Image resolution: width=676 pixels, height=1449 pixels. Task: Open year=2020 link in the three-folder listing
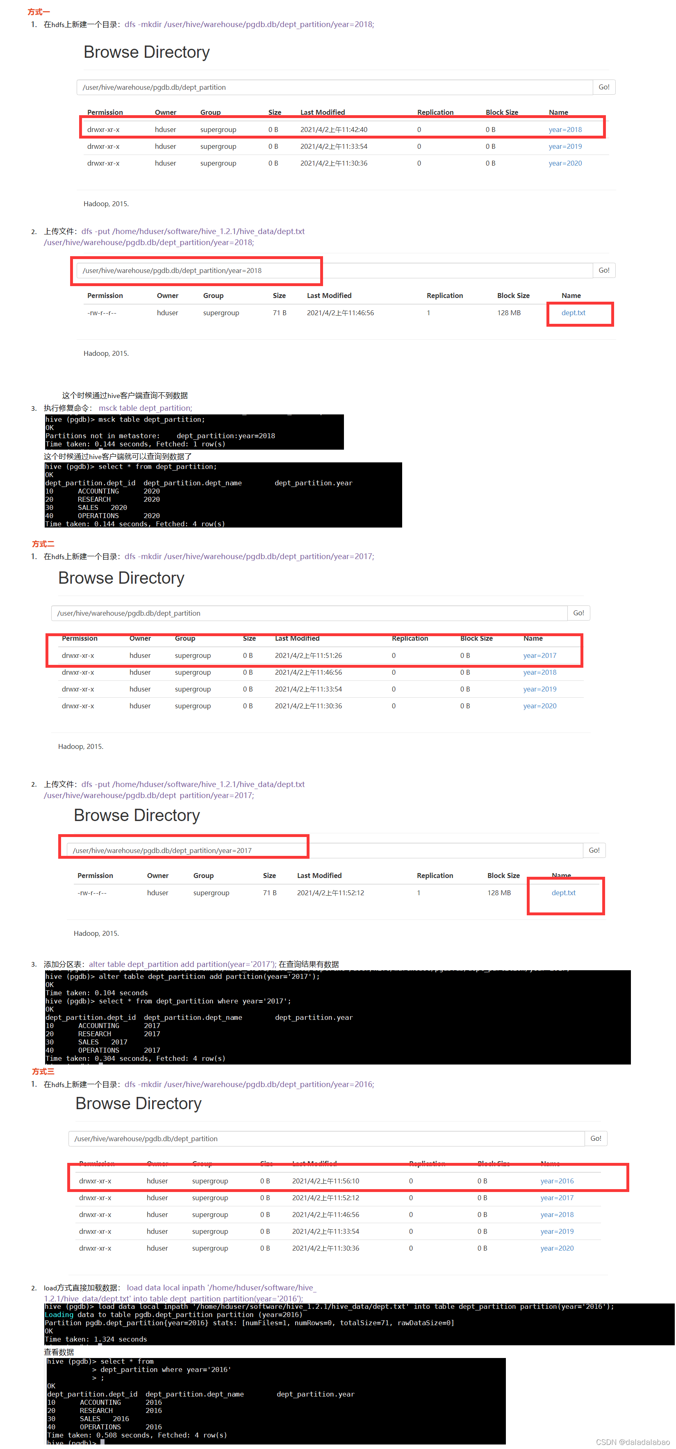(565, 163)
